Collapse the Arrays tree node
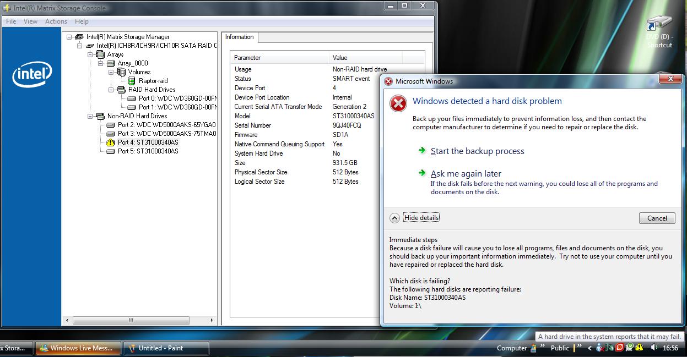Viewport: 687px width, 357px height. [90, 54]
